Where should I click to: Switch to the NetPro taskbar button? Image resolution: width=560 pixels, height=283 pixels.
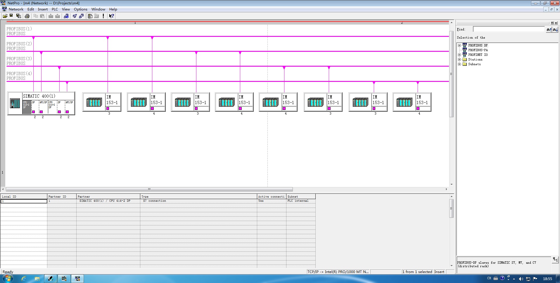[x=77, y=279]
